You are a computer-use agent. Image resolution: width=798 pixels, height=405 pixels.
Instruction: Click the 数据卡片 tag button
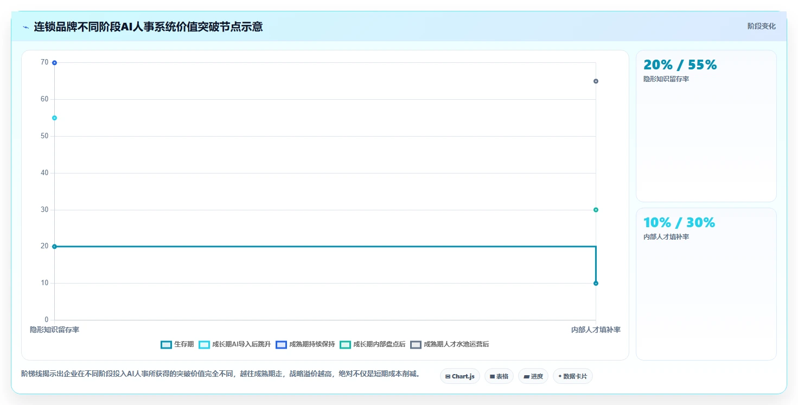pyautogui.click(x=572, y=376)
